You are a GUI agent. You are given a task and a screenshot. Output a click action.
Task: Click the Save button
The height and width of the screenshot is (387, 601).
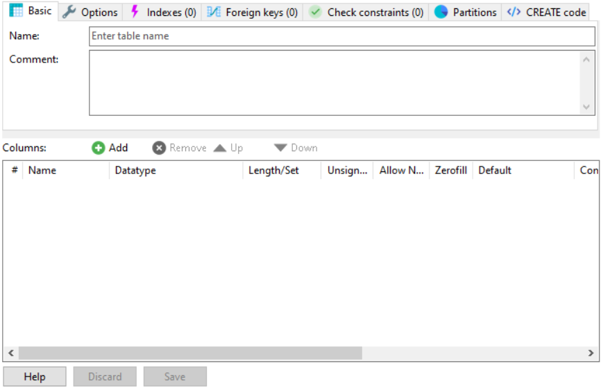click(x=175, y=377)
